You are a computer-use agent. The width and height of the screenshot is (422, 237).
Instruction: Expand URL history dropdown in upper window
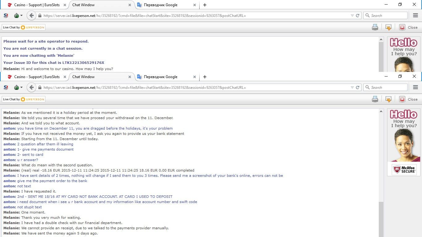click(x=352, y=15)
